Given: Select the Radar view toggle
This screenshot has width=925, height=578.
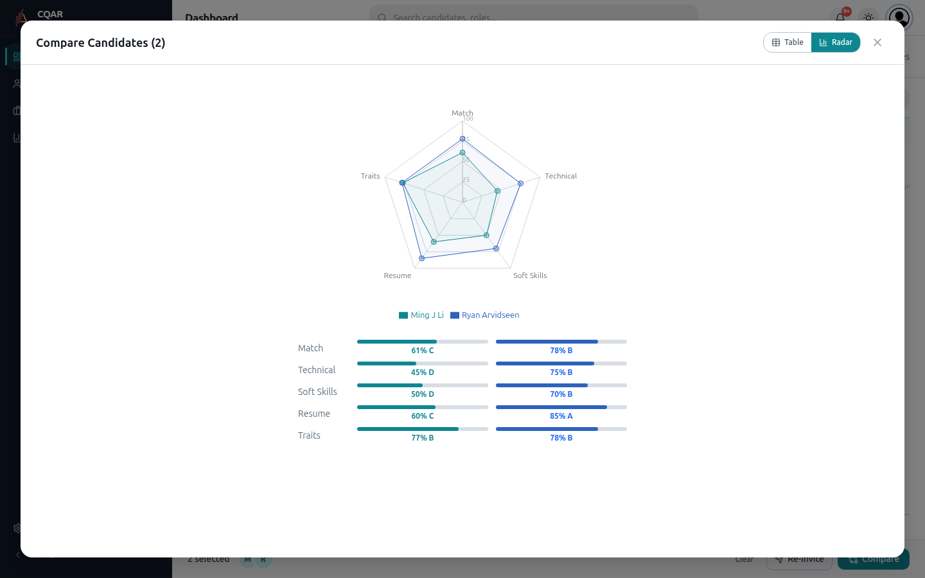Looking at the screenshot, I should point(836,42).
